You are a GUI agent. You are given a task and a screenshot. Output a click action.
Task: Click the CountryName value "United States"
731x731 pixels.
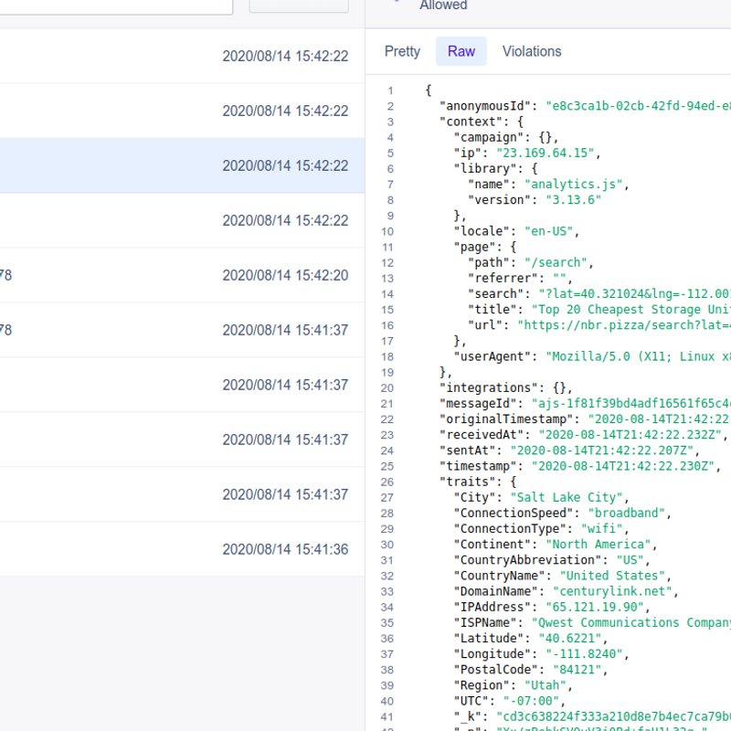coord(612,576)
